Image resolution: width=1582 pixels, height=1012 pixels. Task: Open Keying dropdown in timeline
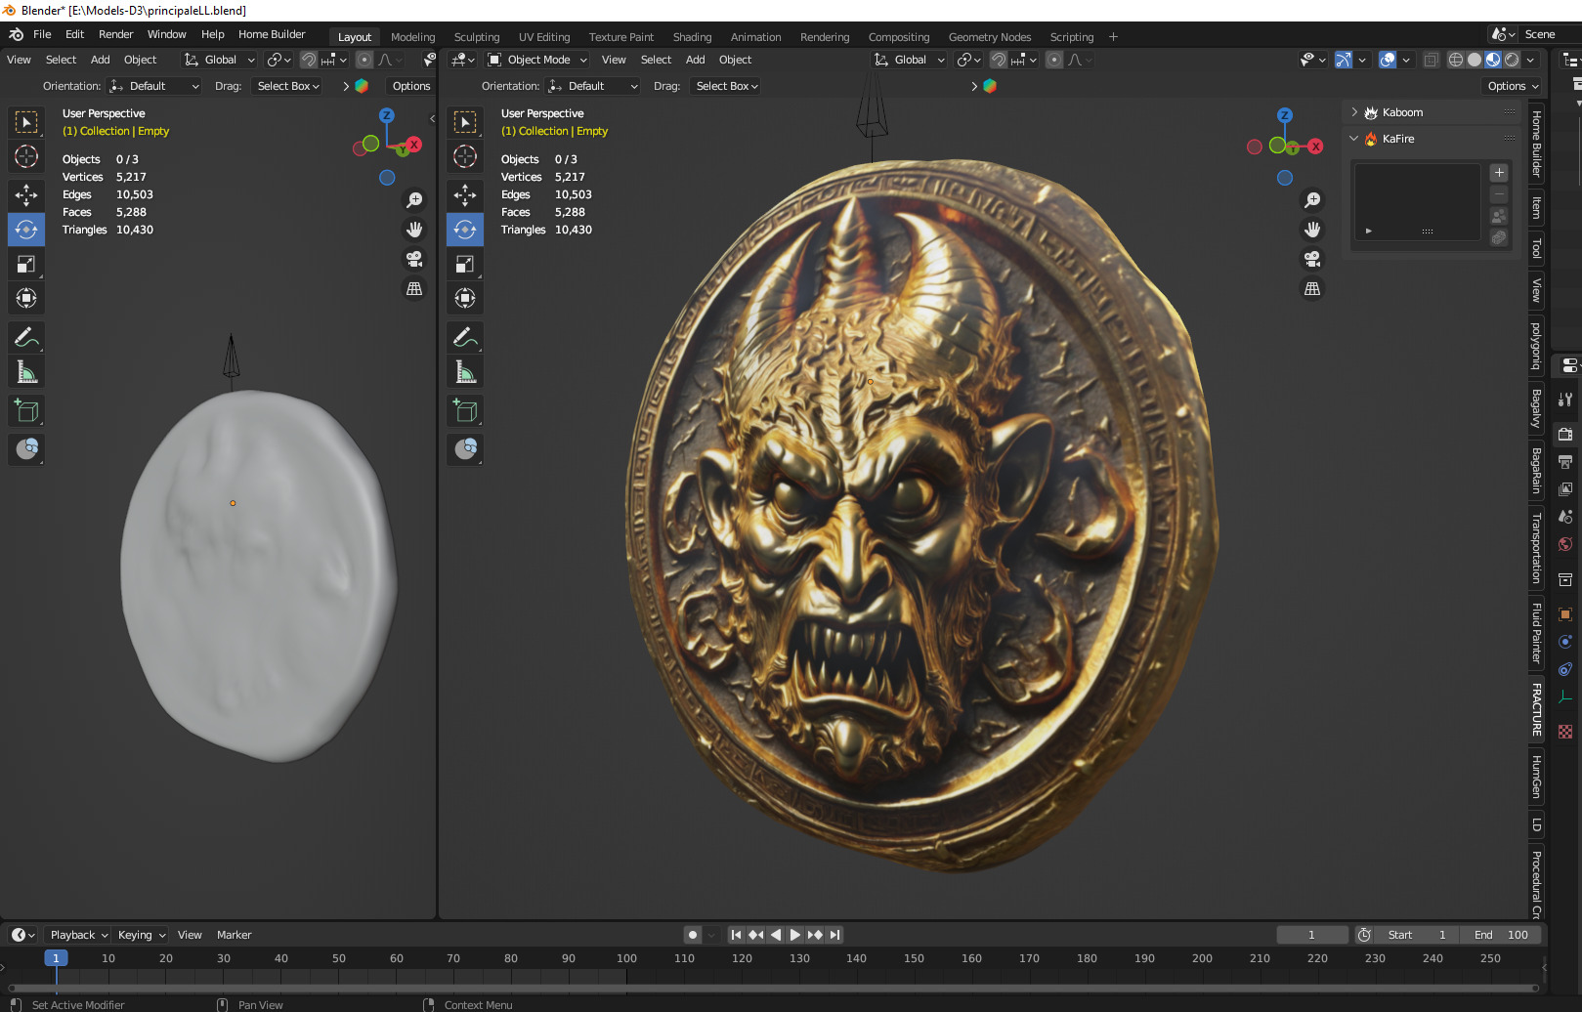(x=142, y=935)
